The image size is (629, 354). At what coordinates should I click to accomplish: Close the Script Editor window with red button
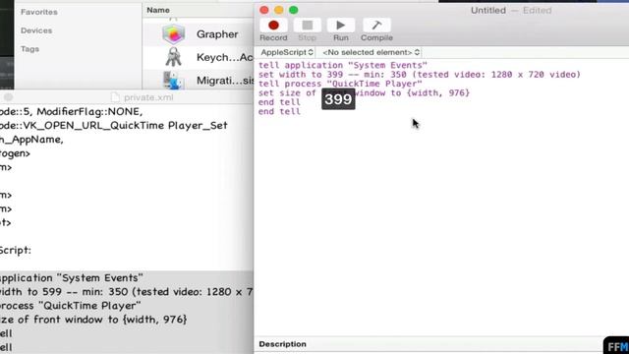click(264, 10)
